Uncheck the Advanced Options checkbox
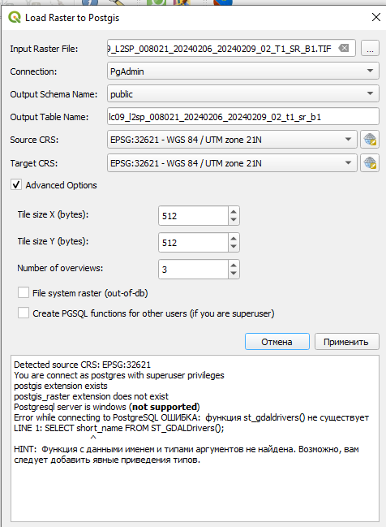The width and height of the screenshot is (386, 527). (16, 185)
